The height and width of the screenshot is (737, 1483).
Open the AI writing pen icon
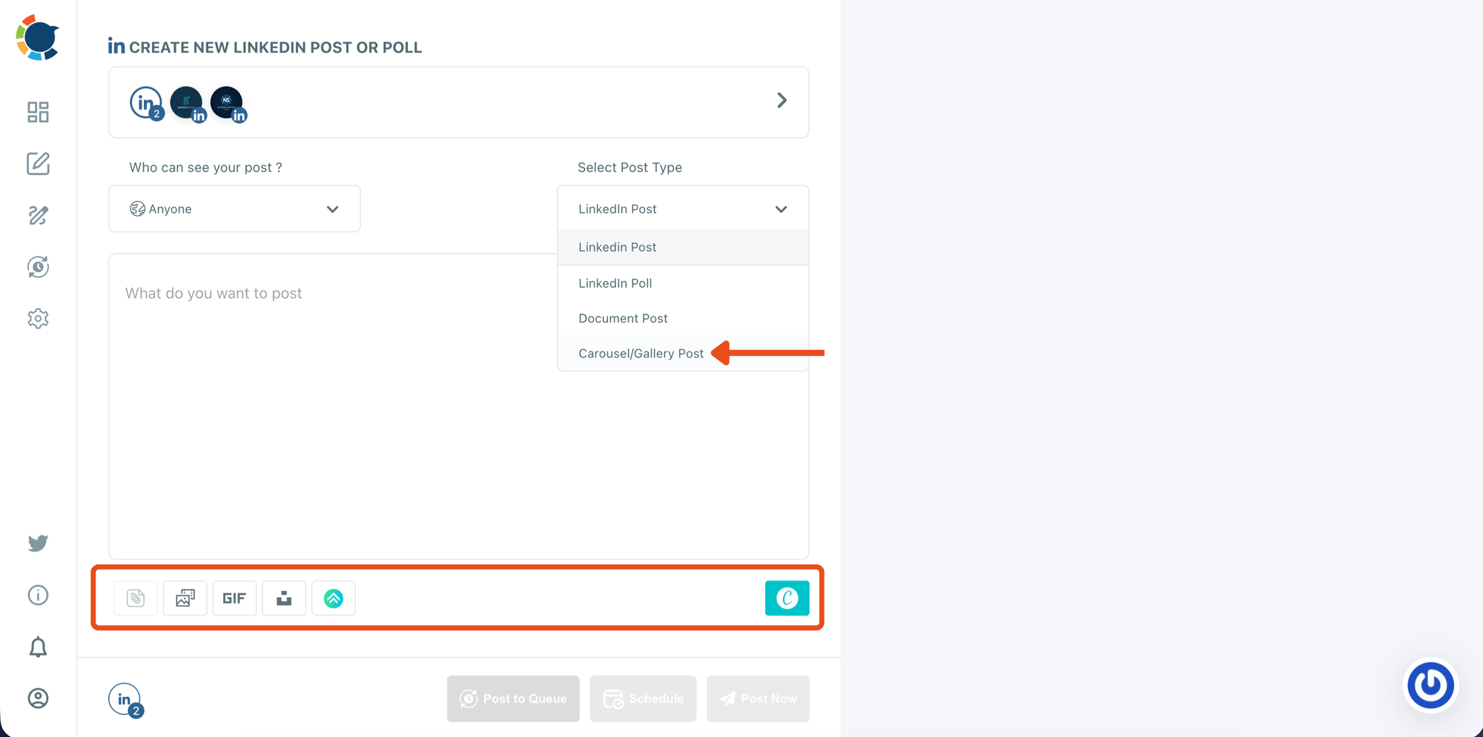38,216
